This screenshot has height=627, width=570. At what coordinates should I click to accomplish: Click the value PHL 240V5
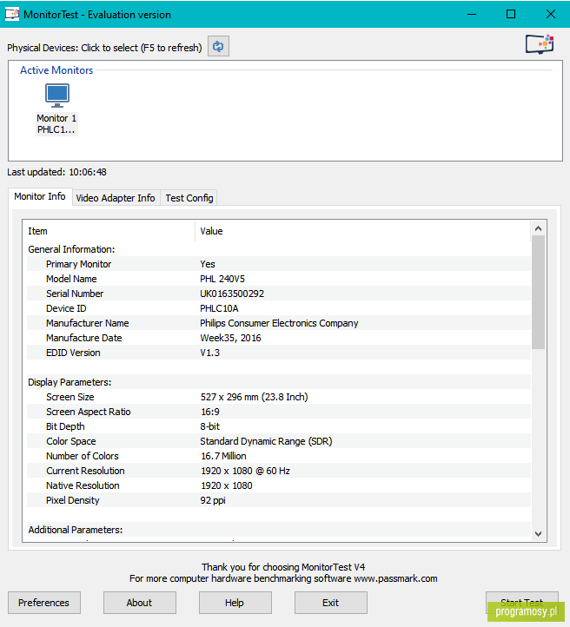(x=222, y=279)
